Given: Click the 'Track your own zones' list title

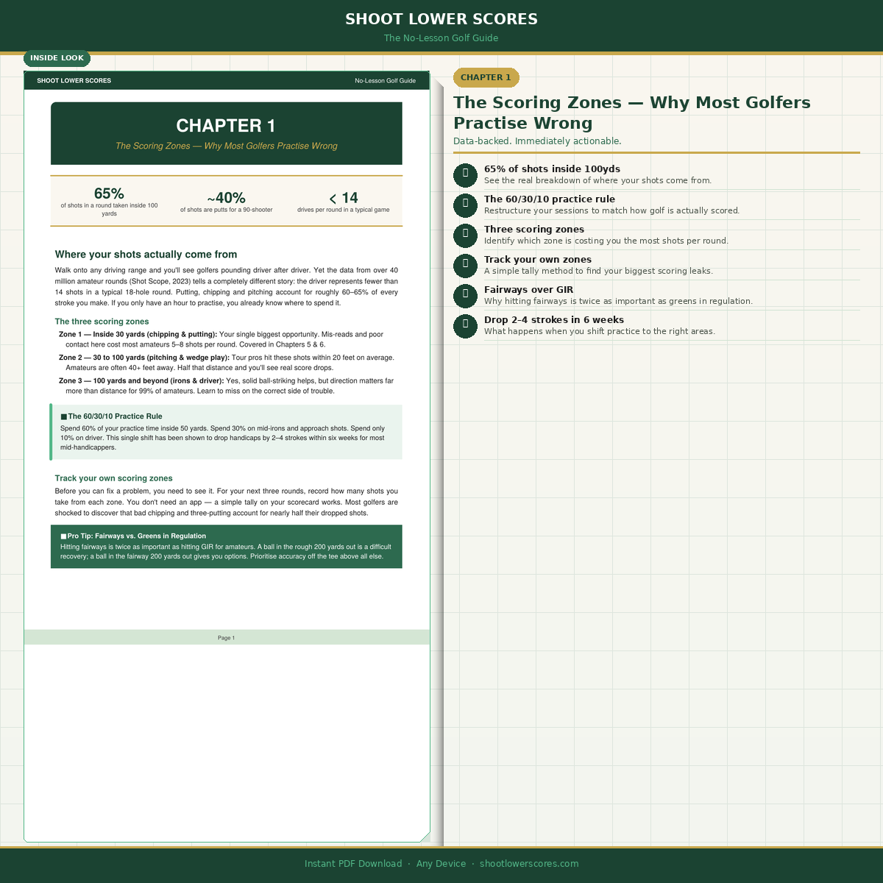Looking at the screenshot, I should (538, 260).
